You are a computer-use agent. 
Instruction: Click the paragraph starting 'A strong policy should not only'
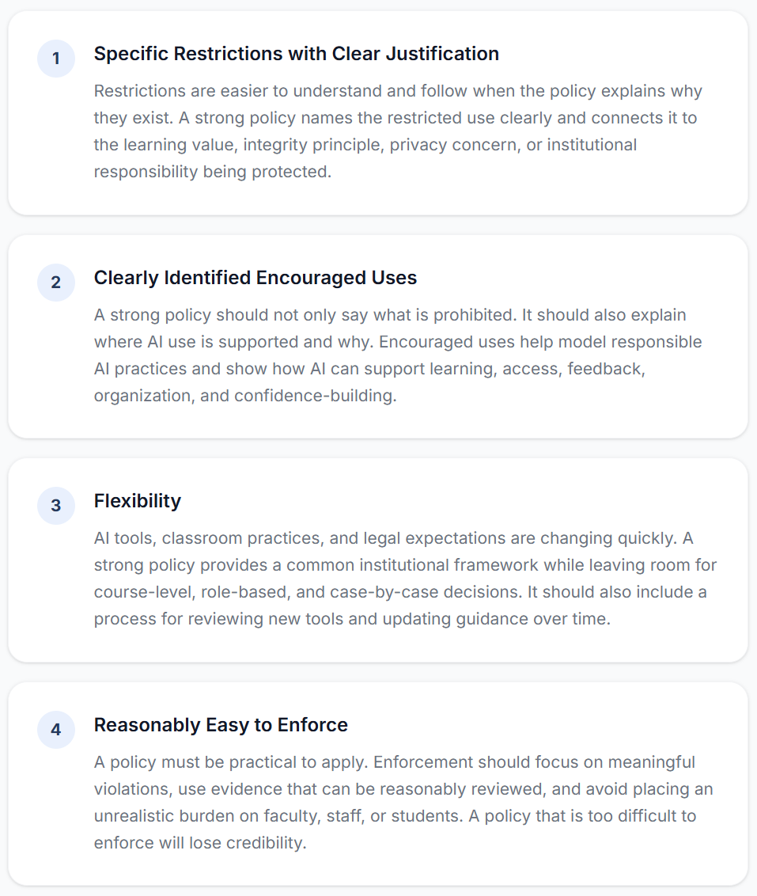pyautogui.click(x=398, y=355)
